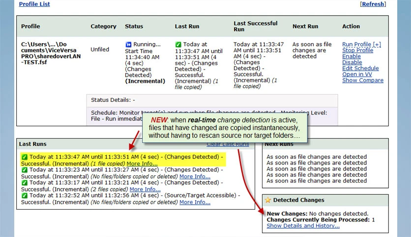Click the Detected Changes heading text
The height and width of the screenshot is (237, 411).
click(298, 200)
